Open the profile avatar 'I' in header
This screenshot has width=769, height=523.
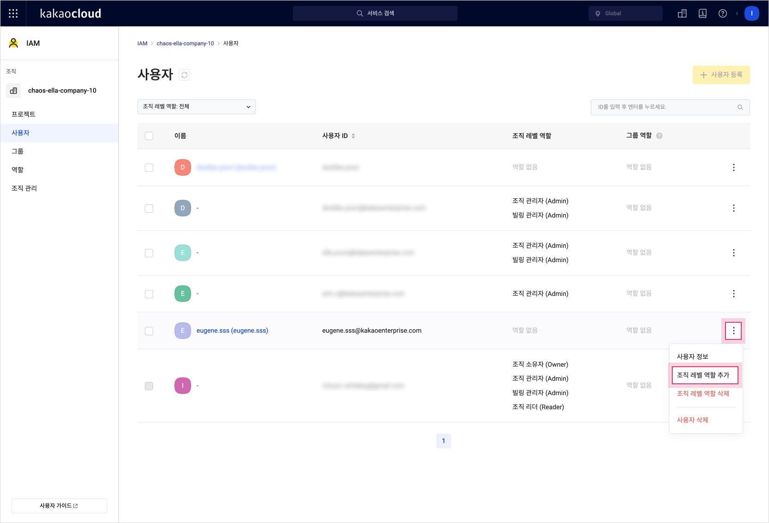pos(752,13)
